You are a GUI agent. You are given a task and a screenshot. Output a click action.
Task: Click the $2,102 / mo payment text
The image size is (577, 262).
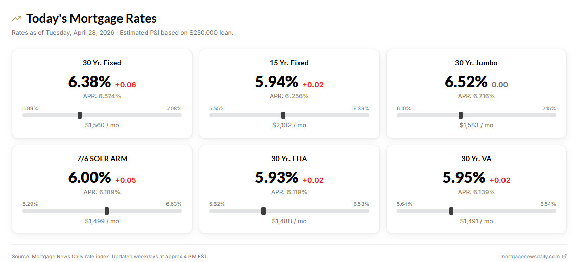pyautogui.click(x=289, y=125)
